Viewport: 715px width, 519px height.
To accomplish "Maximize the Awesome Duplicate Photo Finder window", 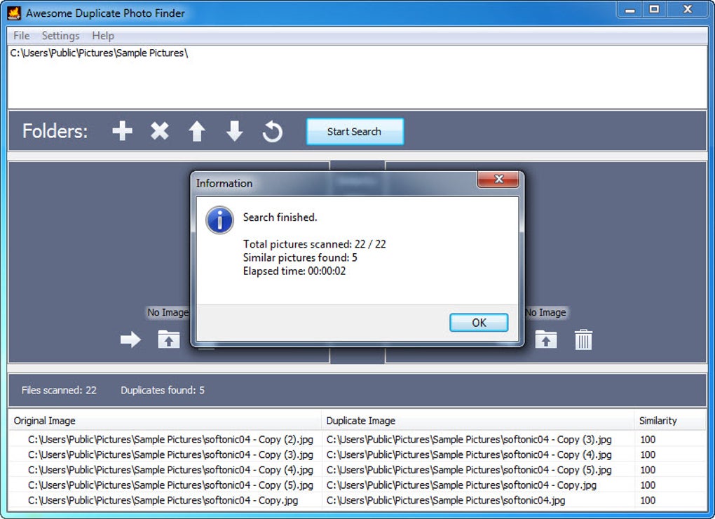I will pos(654,10).
